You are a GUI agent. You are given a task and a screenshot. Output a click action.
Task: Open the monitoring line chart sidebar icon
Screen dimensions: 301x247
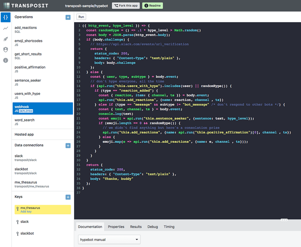click(x=6, y=28)
